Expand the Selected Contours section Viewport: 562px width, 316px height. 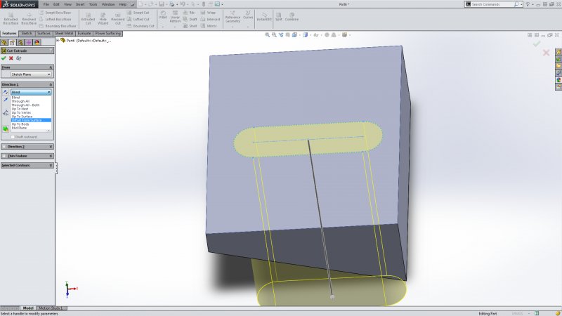51,166
